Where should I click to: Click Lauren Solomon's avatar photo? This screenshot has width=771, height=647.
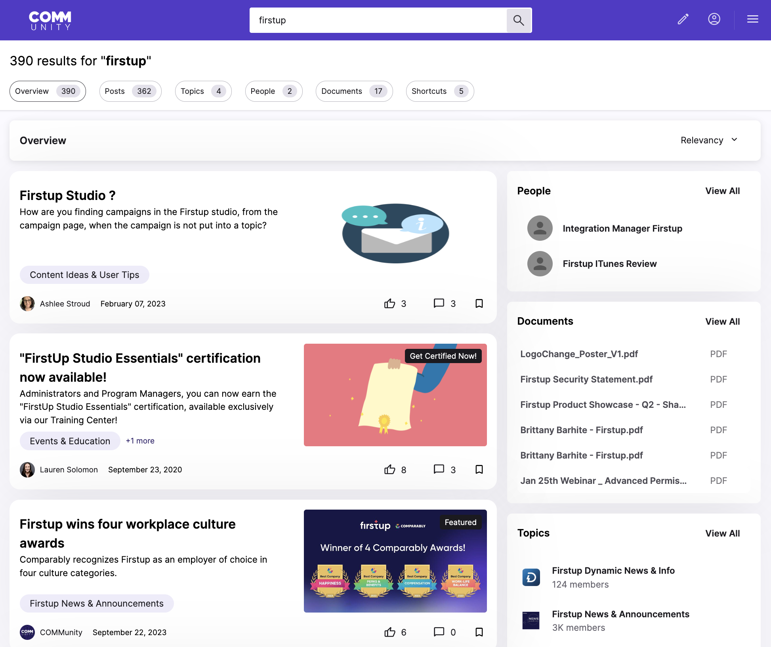coord(27,470)
